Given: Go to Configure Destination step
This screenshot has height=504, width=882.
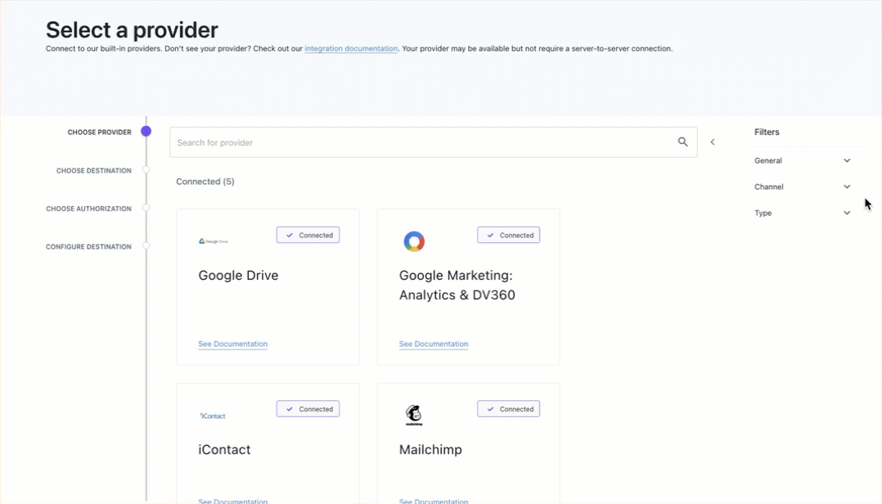Looking at the screenshot, I should tap(88, 246).
